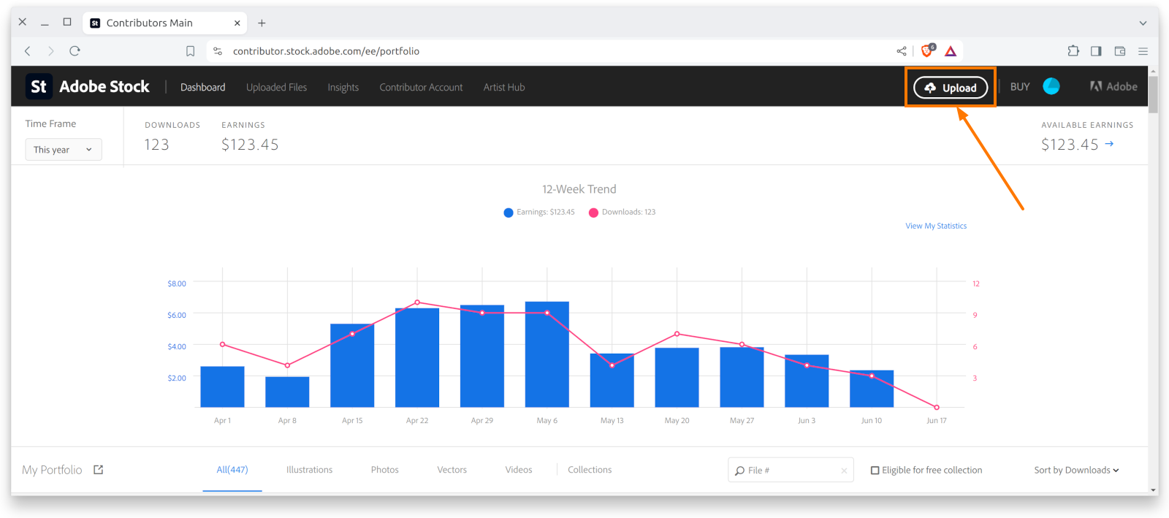The image size is (1169, 518).
Task: Toggle Earnings series in chart legend
Action: (x=539, y=213)
